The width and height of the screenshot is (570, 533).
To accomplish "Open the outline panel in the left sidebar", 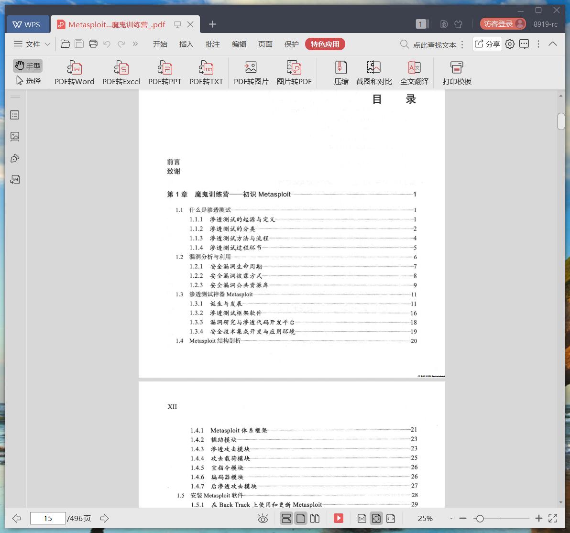I will (x=15, y=115).
